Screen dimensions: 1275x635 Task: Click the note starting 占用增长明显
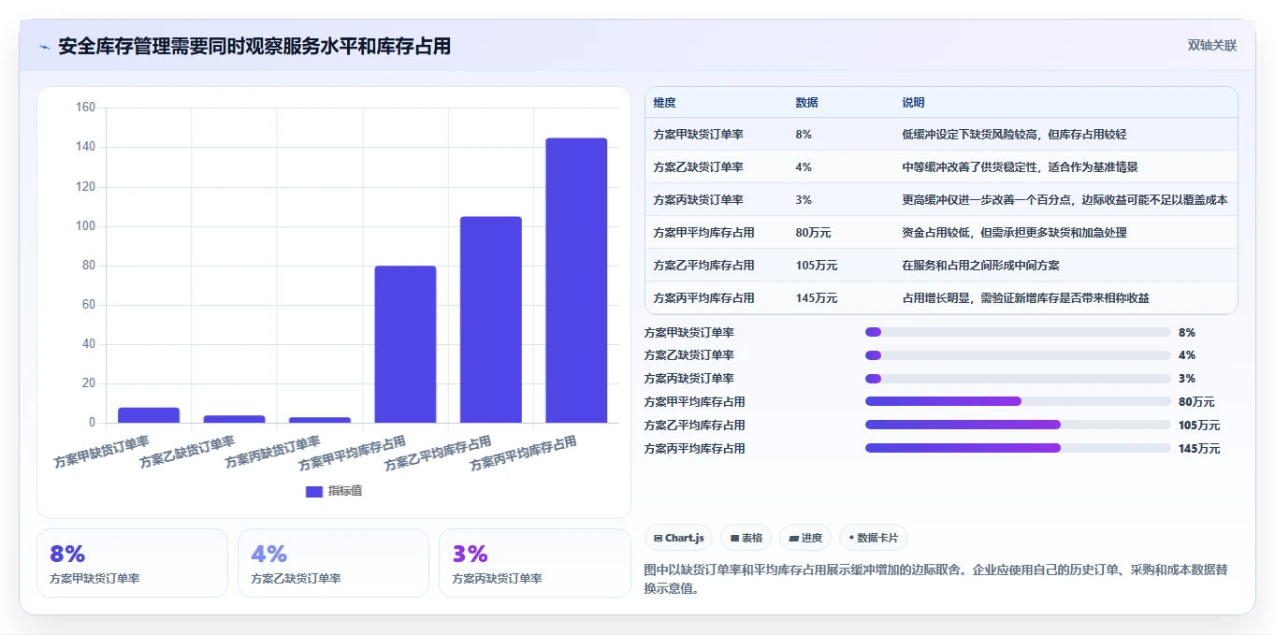(1026, 298)
